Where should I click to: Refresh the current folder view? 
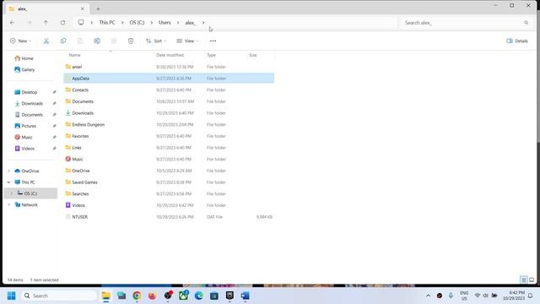click(x=62, y=23)
